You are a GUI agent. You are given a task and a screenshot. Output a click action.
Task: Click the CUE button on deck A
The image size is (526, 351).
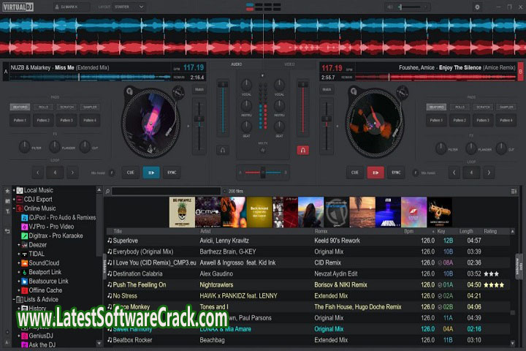point(131,173)
